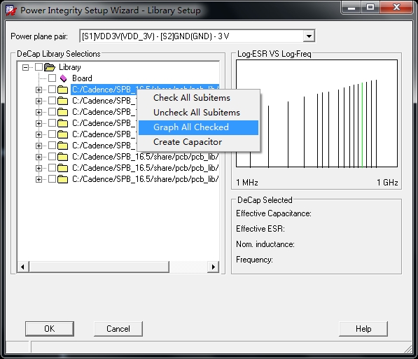Open Help for Library Setup

[x=363, y=329]
